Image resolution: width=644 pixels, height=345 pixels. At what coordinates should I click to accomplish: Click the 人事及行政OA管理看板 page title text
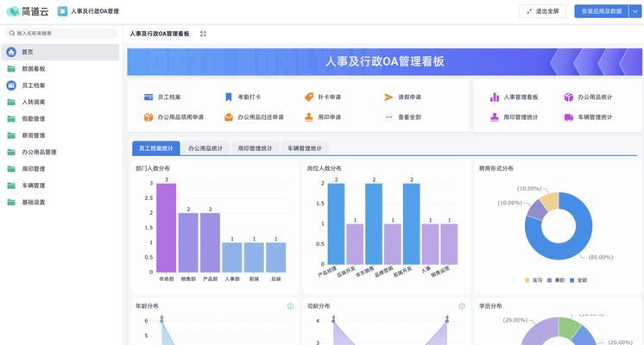[x=160, y=34]
